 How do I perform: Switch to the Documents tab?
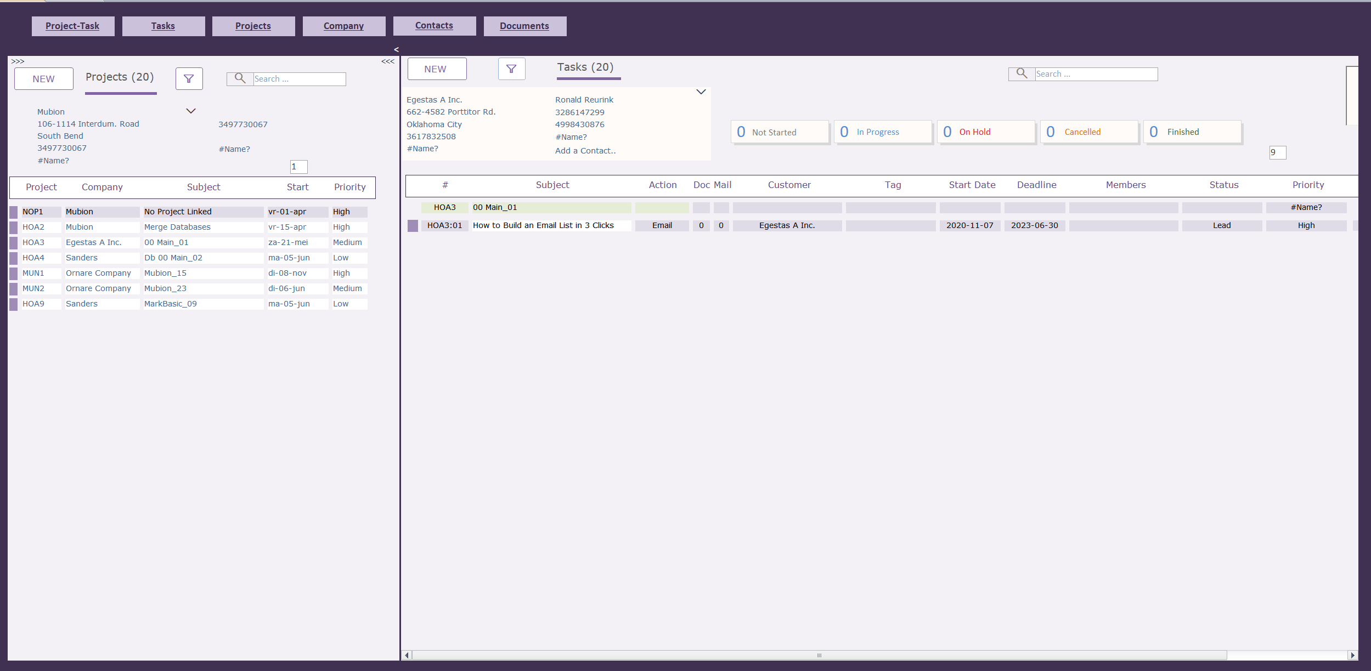click(x=524, y=26)
